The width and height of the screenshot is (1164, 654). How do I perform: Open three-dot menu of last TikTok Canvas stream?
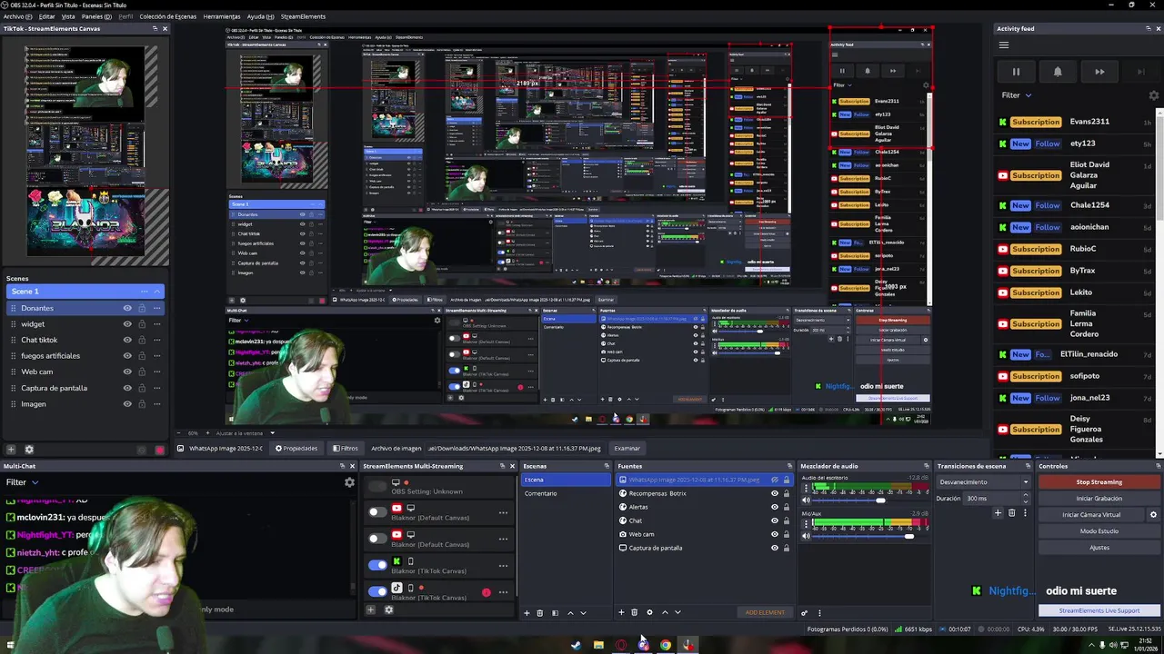point(503,592)
